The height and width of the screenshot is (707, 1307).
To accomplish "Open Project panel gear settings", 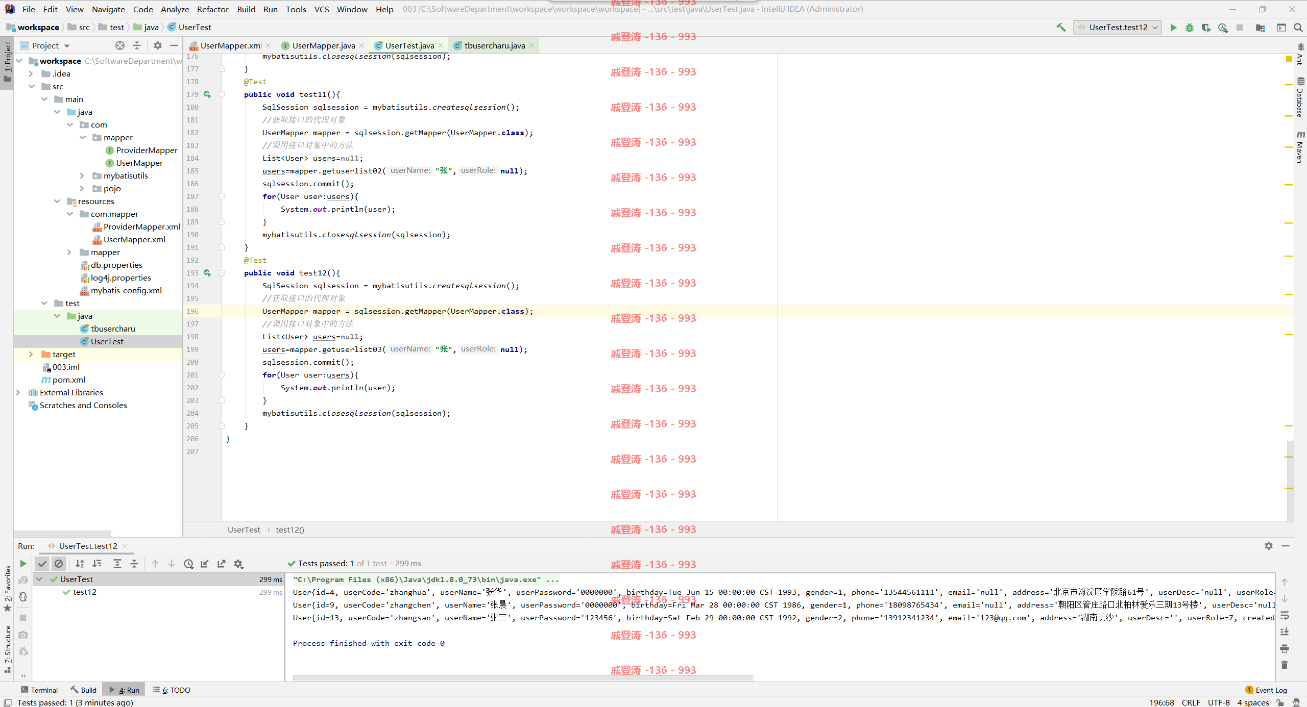I will [158, 45].
